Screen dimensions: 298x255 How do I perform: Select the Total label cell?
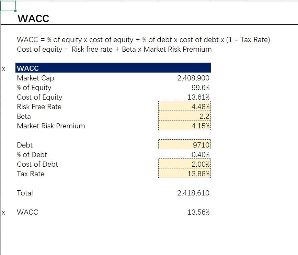25,193
